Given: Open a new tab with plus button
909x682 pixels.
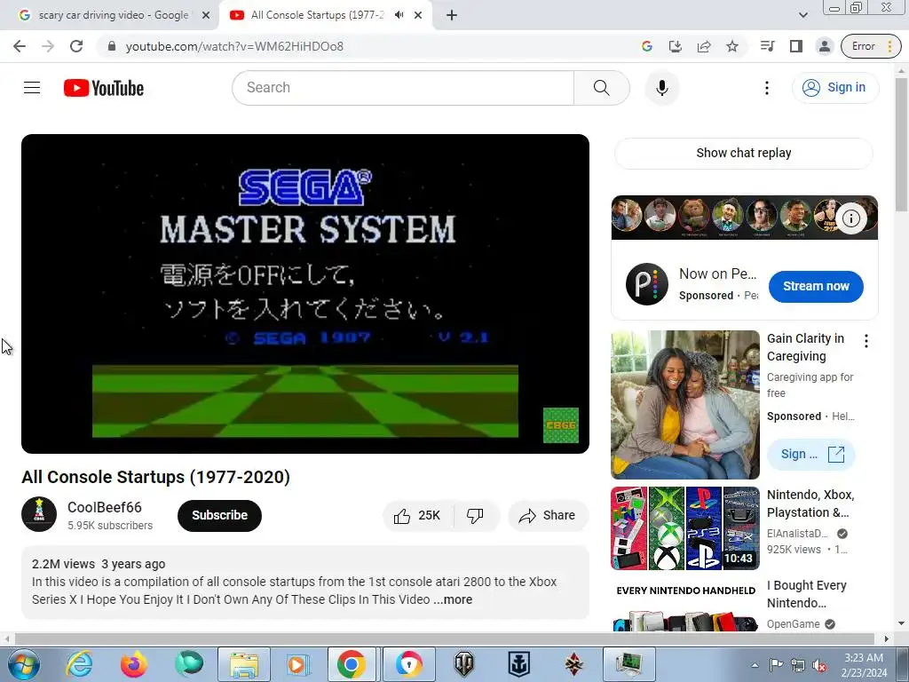Looking at the screenshot, I should (x=452, y=15).
